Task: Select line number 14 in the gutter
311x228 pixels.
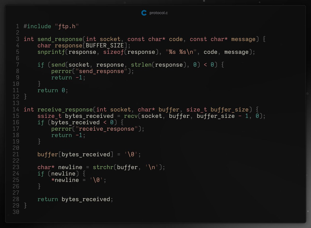Action: tap(16, 109)
